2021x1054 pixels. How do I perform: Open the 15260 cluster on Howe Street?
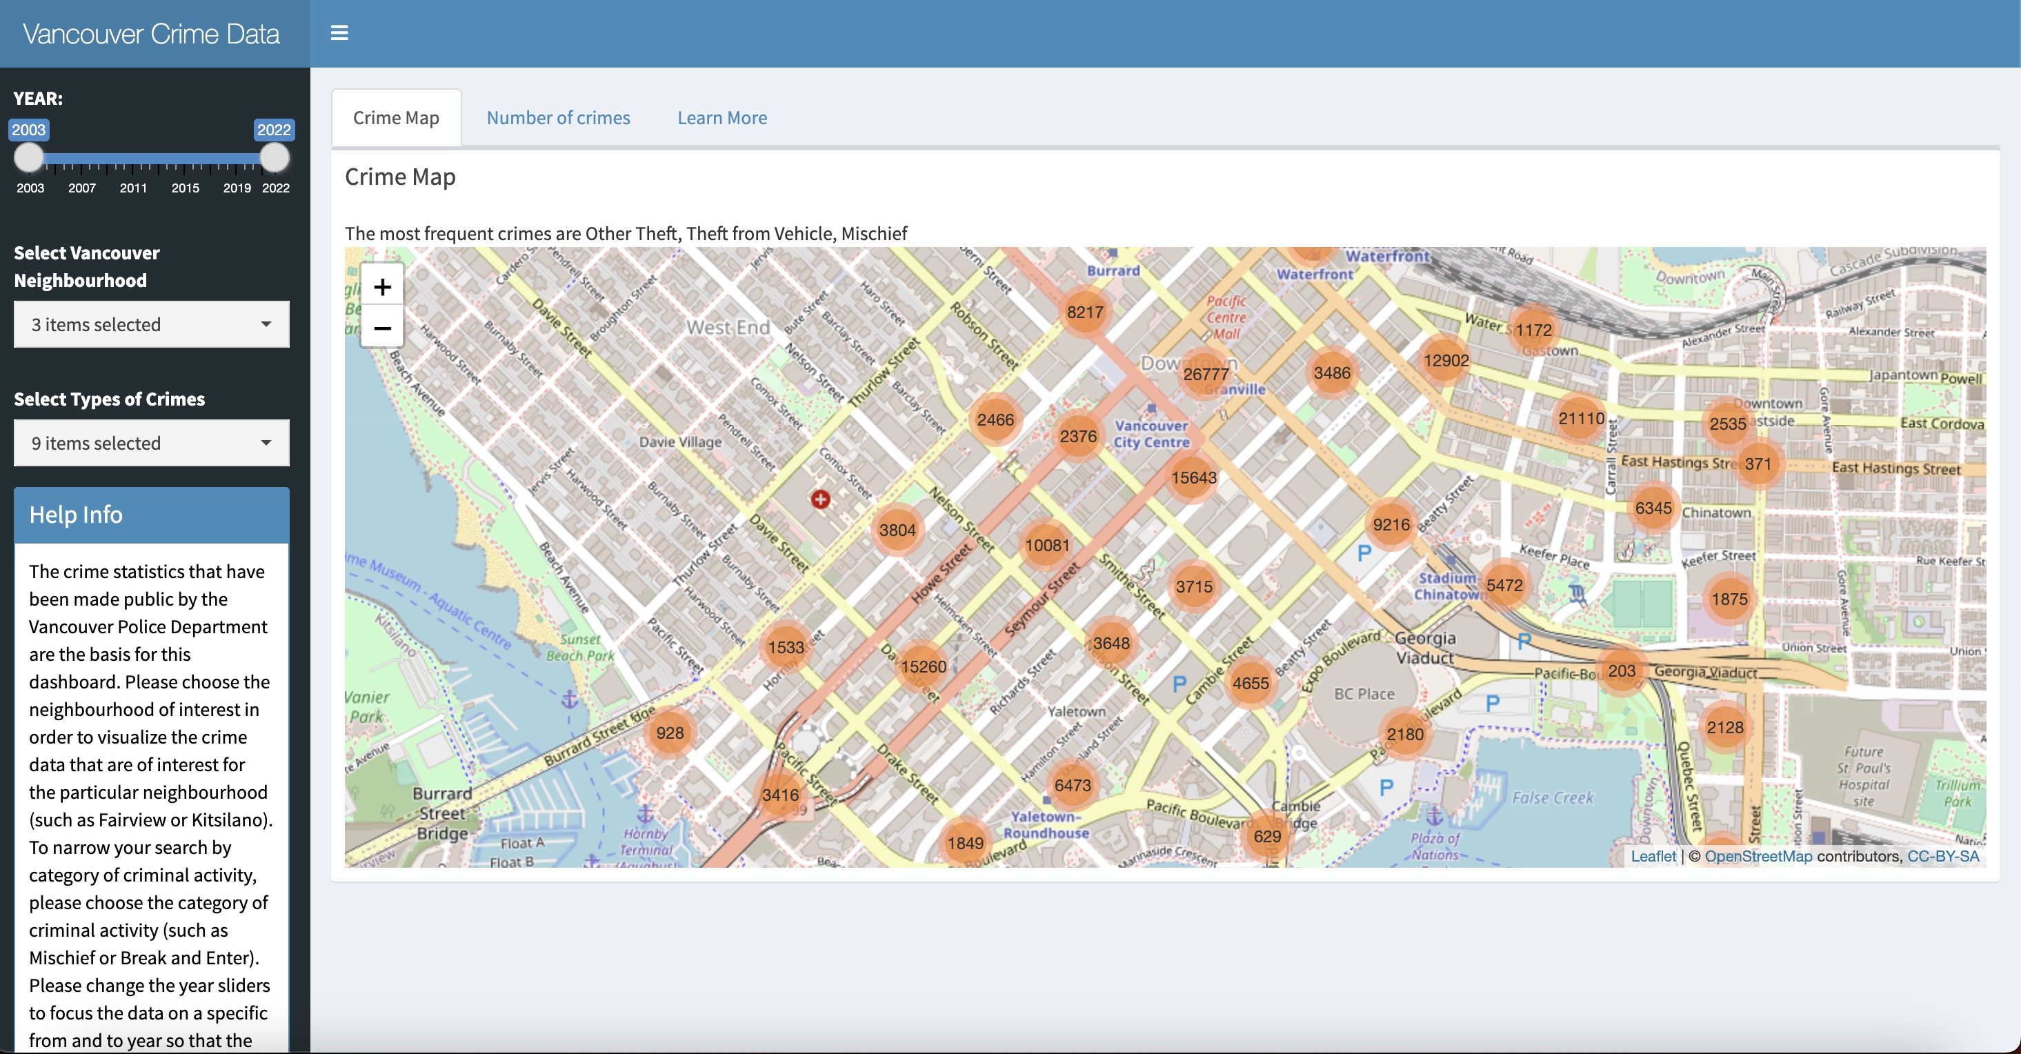[923, 666]
